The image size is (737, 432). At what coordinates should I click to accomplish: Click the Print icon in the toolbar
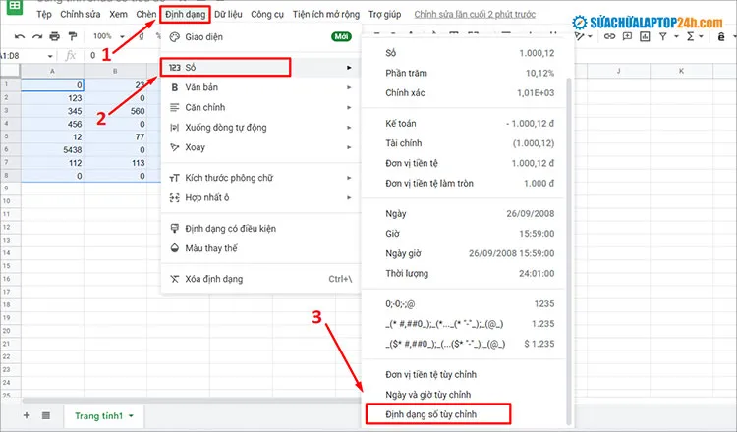pyautogui.click(x=55, y=36)
